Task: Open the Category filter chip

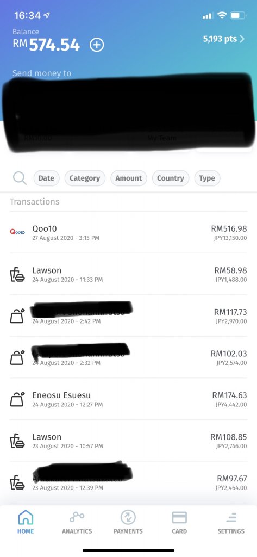Action: point(85,178)
